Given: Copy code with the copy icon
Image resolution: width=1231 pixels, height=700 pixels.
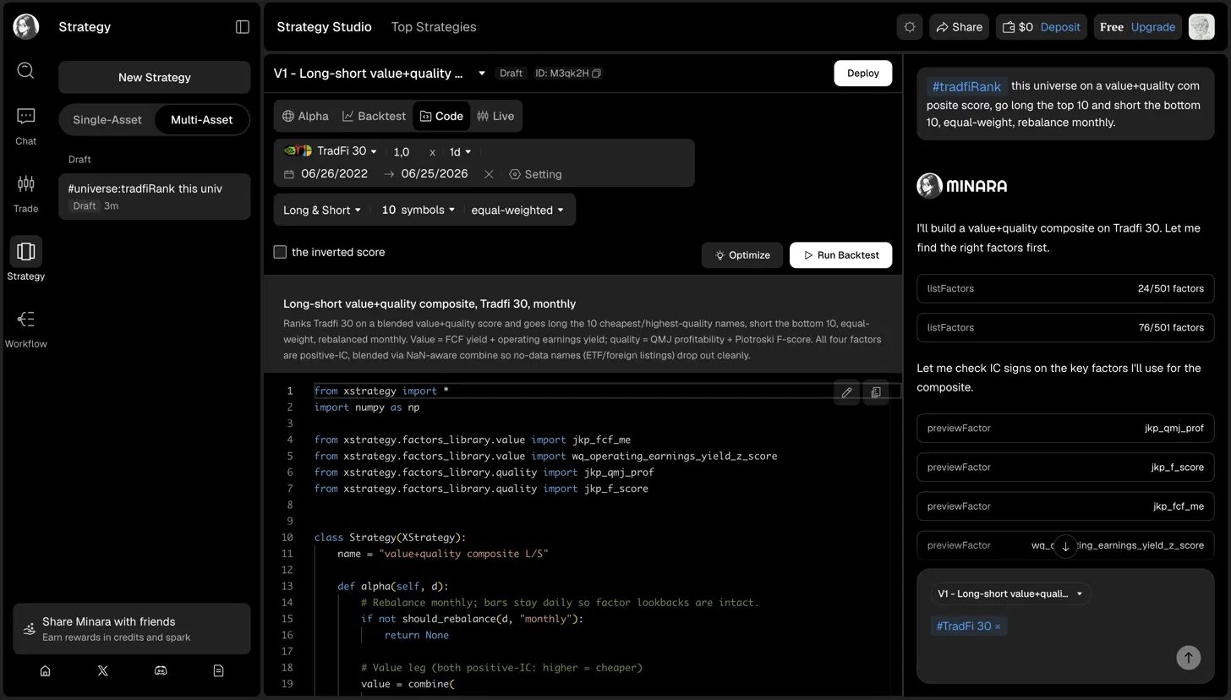Looking at the screenshot, I should pyautogui.click(x=876, y=392).
